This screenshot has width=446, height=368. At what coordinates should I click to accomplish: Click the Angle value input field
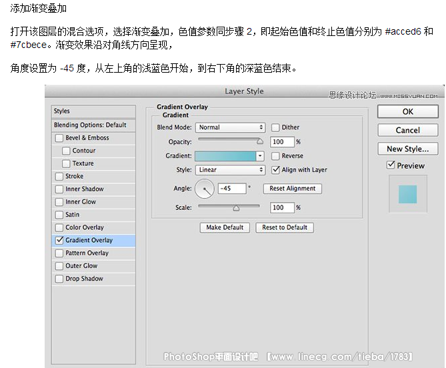(232, 189)
